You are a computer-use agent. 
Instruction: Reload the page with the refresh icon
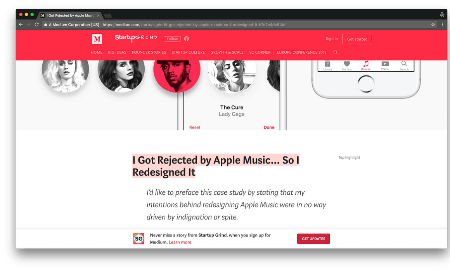click(36, 25)
